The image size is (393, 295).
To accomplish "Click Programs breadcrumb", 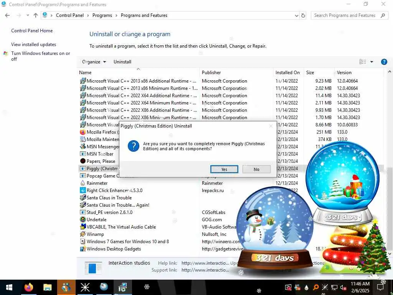I will pyautogui.click(x=102, y=15).
